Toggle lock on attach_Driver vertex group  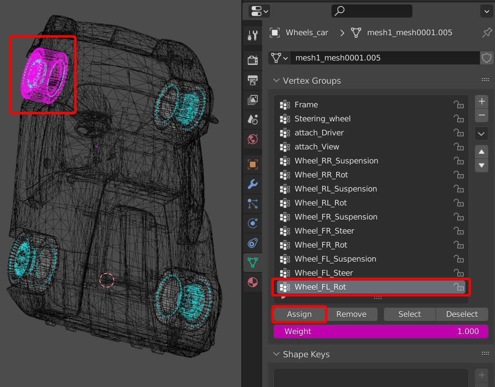click(x=459, y=133)
